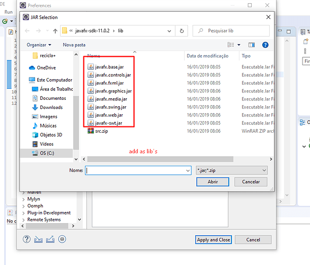This screenshot has width=310, height=265.
Task: Click the export preferences icon
Action: click(50, 240)
